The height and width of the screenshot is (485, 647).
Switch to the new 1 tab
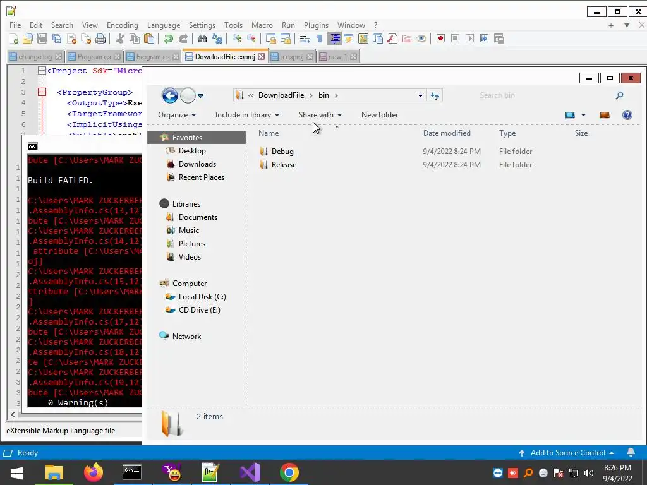pos(338,56)
